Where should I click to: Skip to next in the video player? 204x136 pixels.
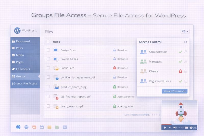[x=170, y=128]
